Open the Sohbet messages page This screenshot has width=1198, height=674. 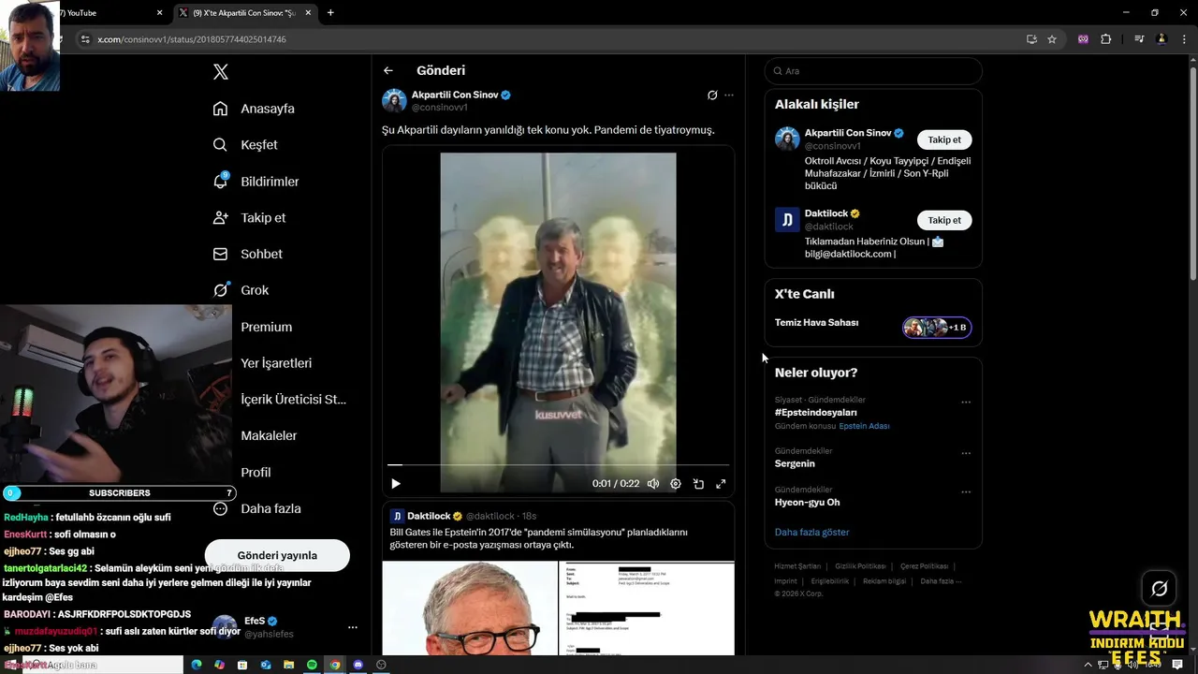tap(247, 254)
